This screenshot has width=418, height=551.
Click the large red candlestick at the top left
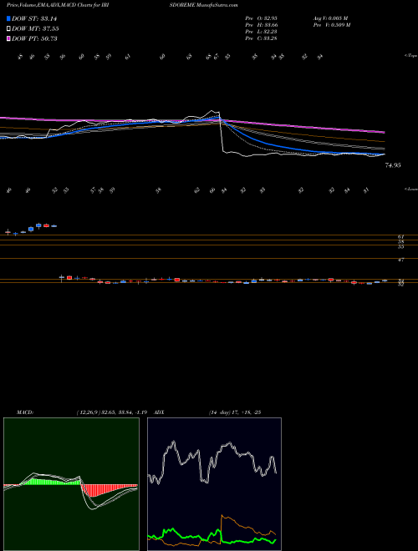point(46,225)
